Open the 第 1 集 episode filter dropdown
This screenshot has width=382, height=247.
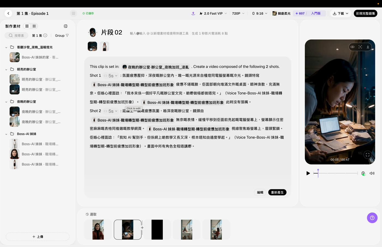40,35
